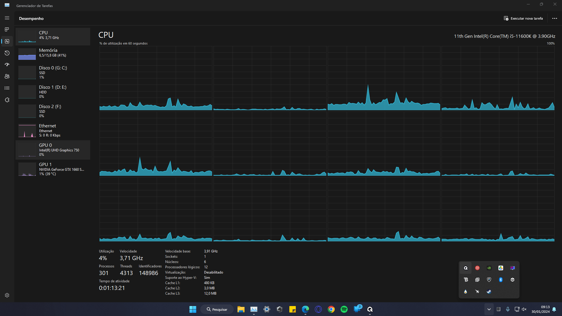Open the three-dots more options menu

(x=554, y=18)
